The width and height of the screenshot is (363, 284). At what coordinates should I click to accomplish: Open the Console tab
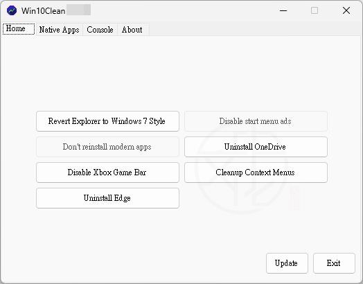pos(100,30)
